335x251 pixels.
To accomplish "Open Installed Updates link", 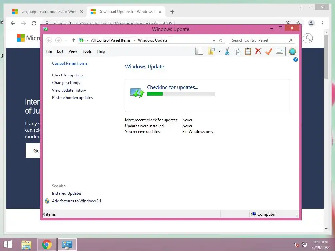I will pos(67,193).
